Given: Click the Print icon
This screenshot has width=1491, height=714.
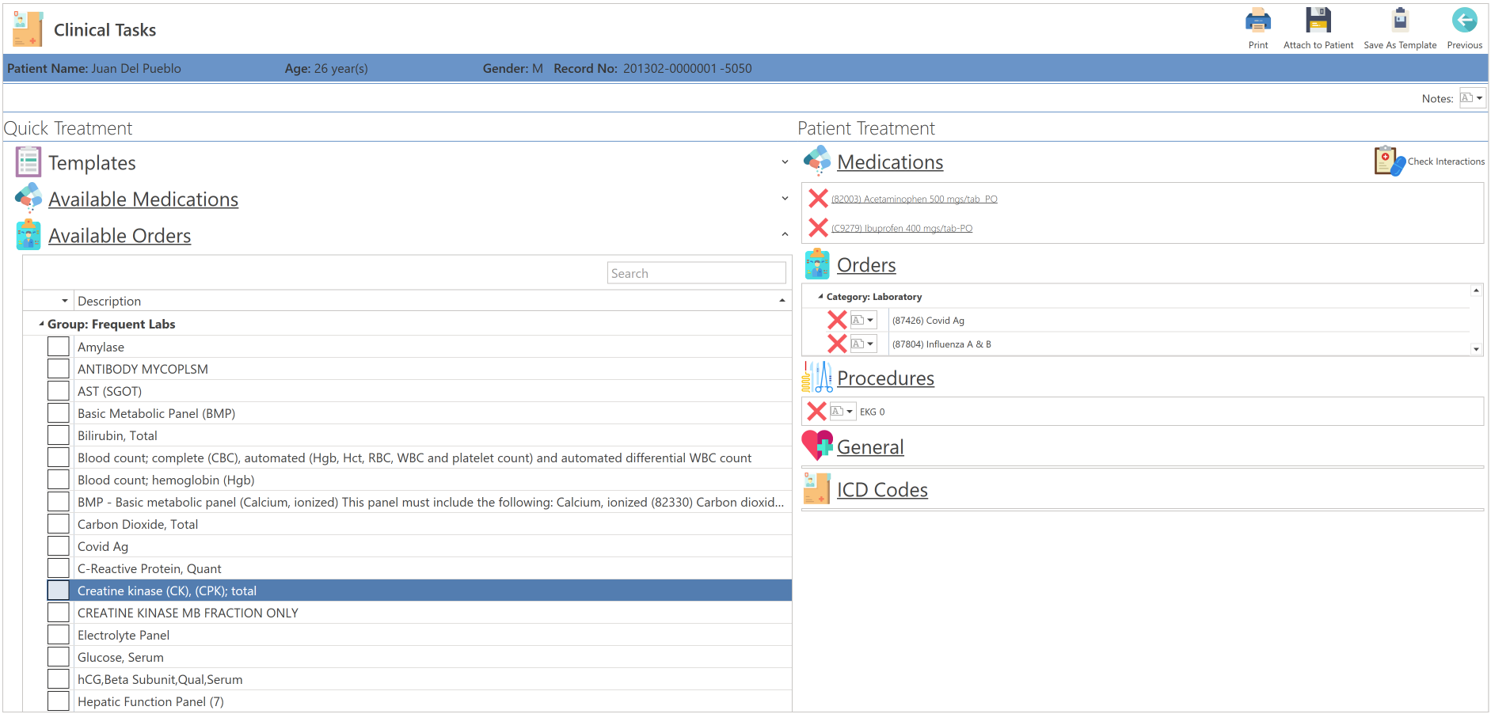Looking at the screenshot, I should pos(1257,21).
